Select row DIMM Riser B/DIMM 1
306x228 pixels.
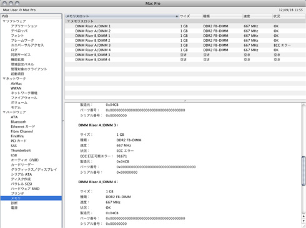[x=185, y=36]
